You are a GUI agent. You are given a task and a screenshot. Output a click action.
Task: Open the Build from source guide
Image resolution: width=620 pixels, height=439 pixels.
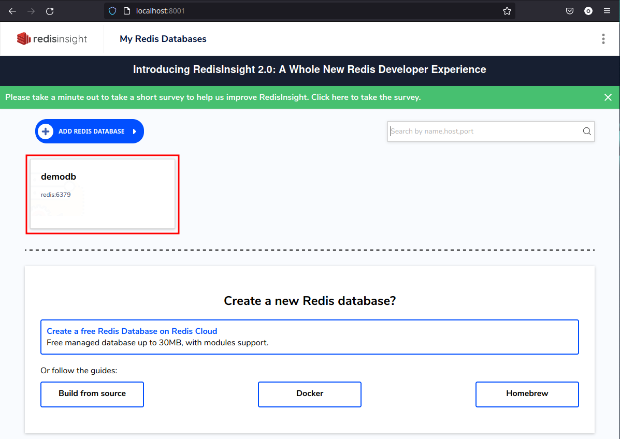click(x=92, y=394)
